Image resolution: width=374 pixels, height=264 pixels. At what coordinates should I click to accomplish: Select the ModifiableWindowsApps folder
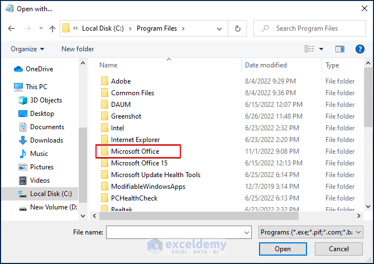(143, 187)
